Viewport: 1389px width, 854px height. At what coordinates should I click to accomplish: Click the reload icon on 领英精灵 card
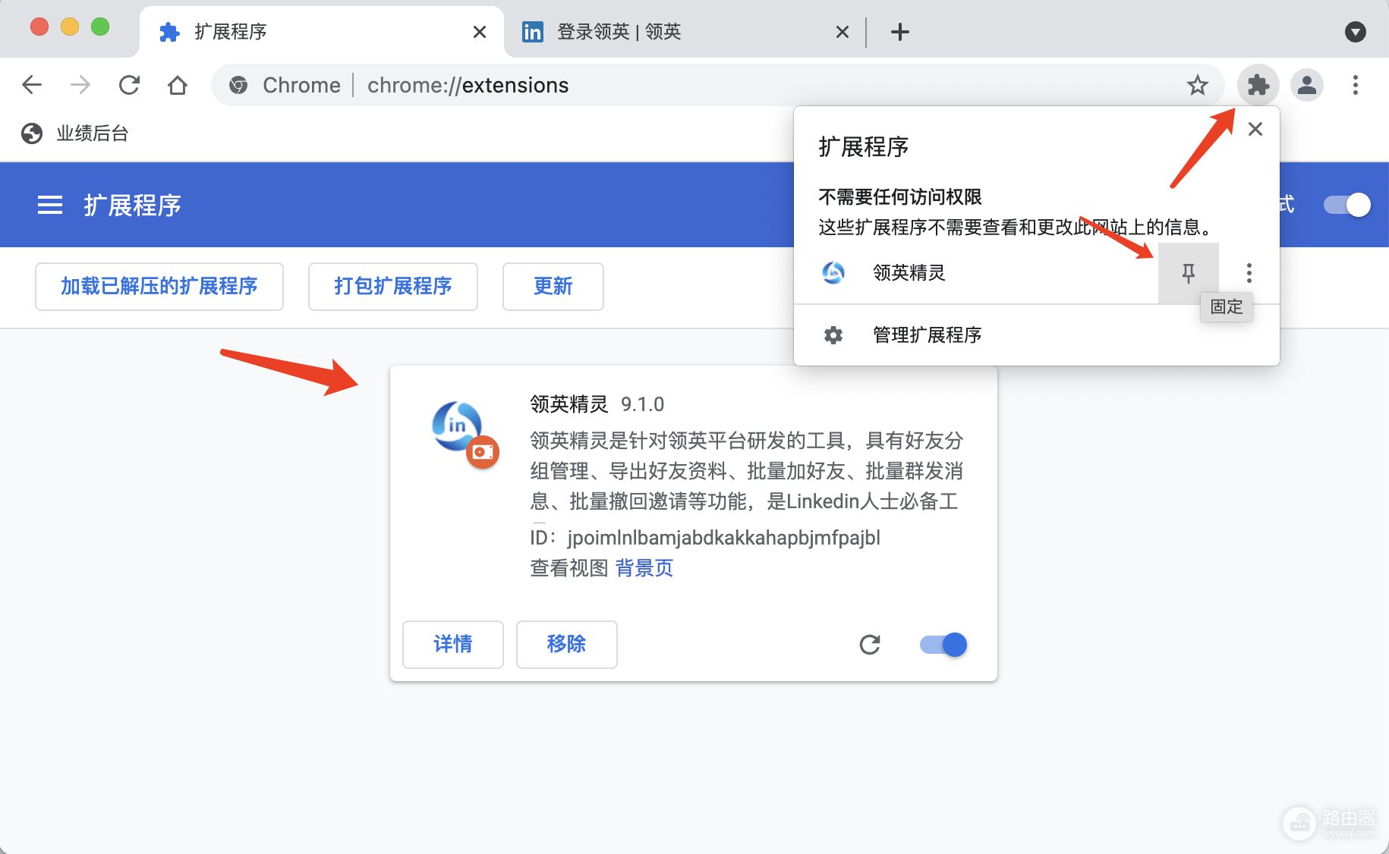coord(869,645)
